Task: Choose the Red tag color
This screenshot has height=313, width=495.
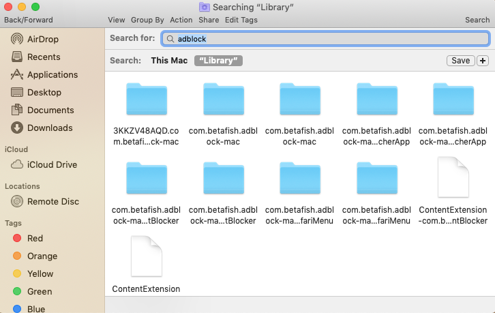Action: tap(35, 238)
